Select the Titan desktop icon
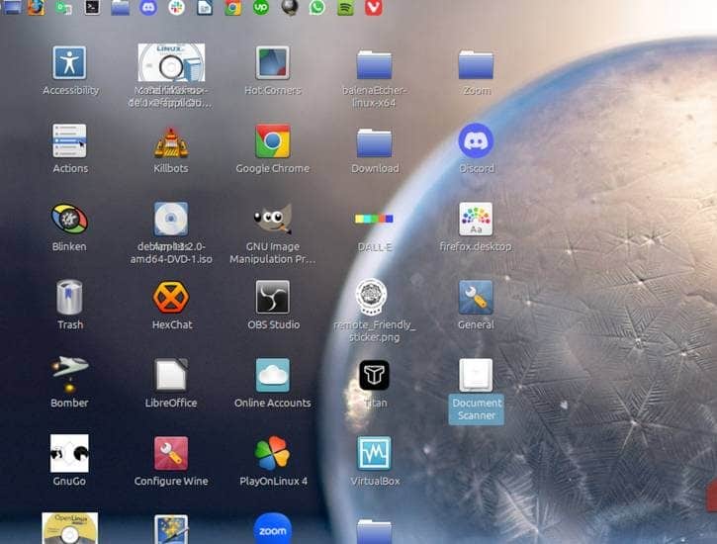Screen dimensions: 717x544 (374, 375)
